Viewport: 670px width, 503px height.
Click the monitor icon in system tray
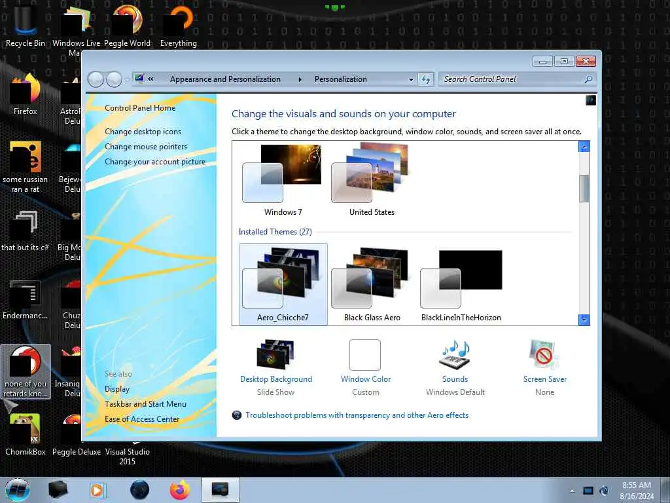[588, 491]
